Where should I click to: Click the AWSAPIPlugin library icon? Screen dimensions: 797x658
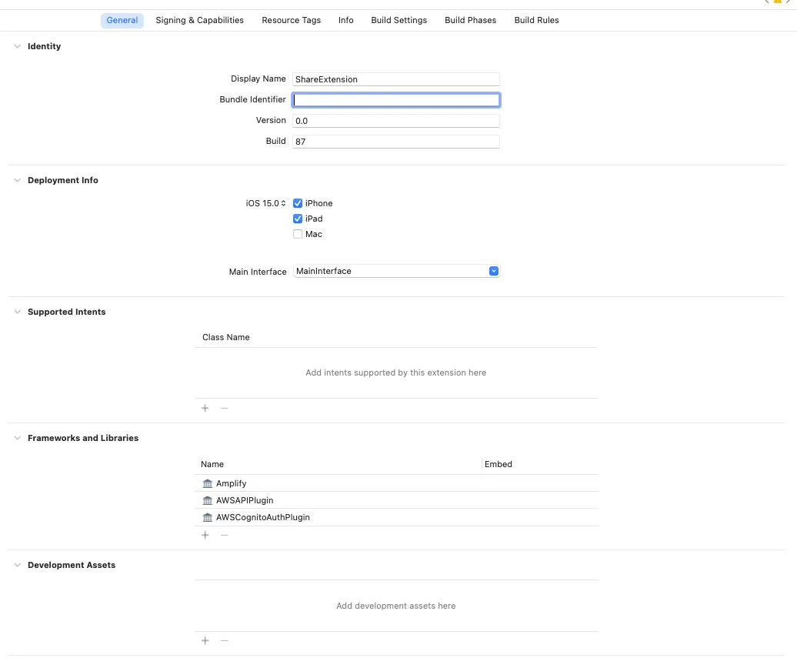tap(207, 500)
